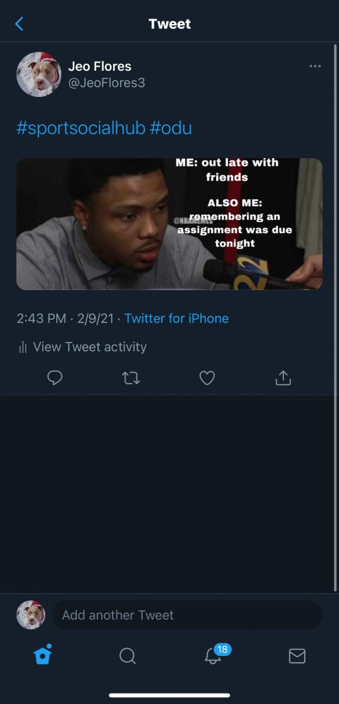
Task: Tap the #odu hashtag
Action: point(171,129)
